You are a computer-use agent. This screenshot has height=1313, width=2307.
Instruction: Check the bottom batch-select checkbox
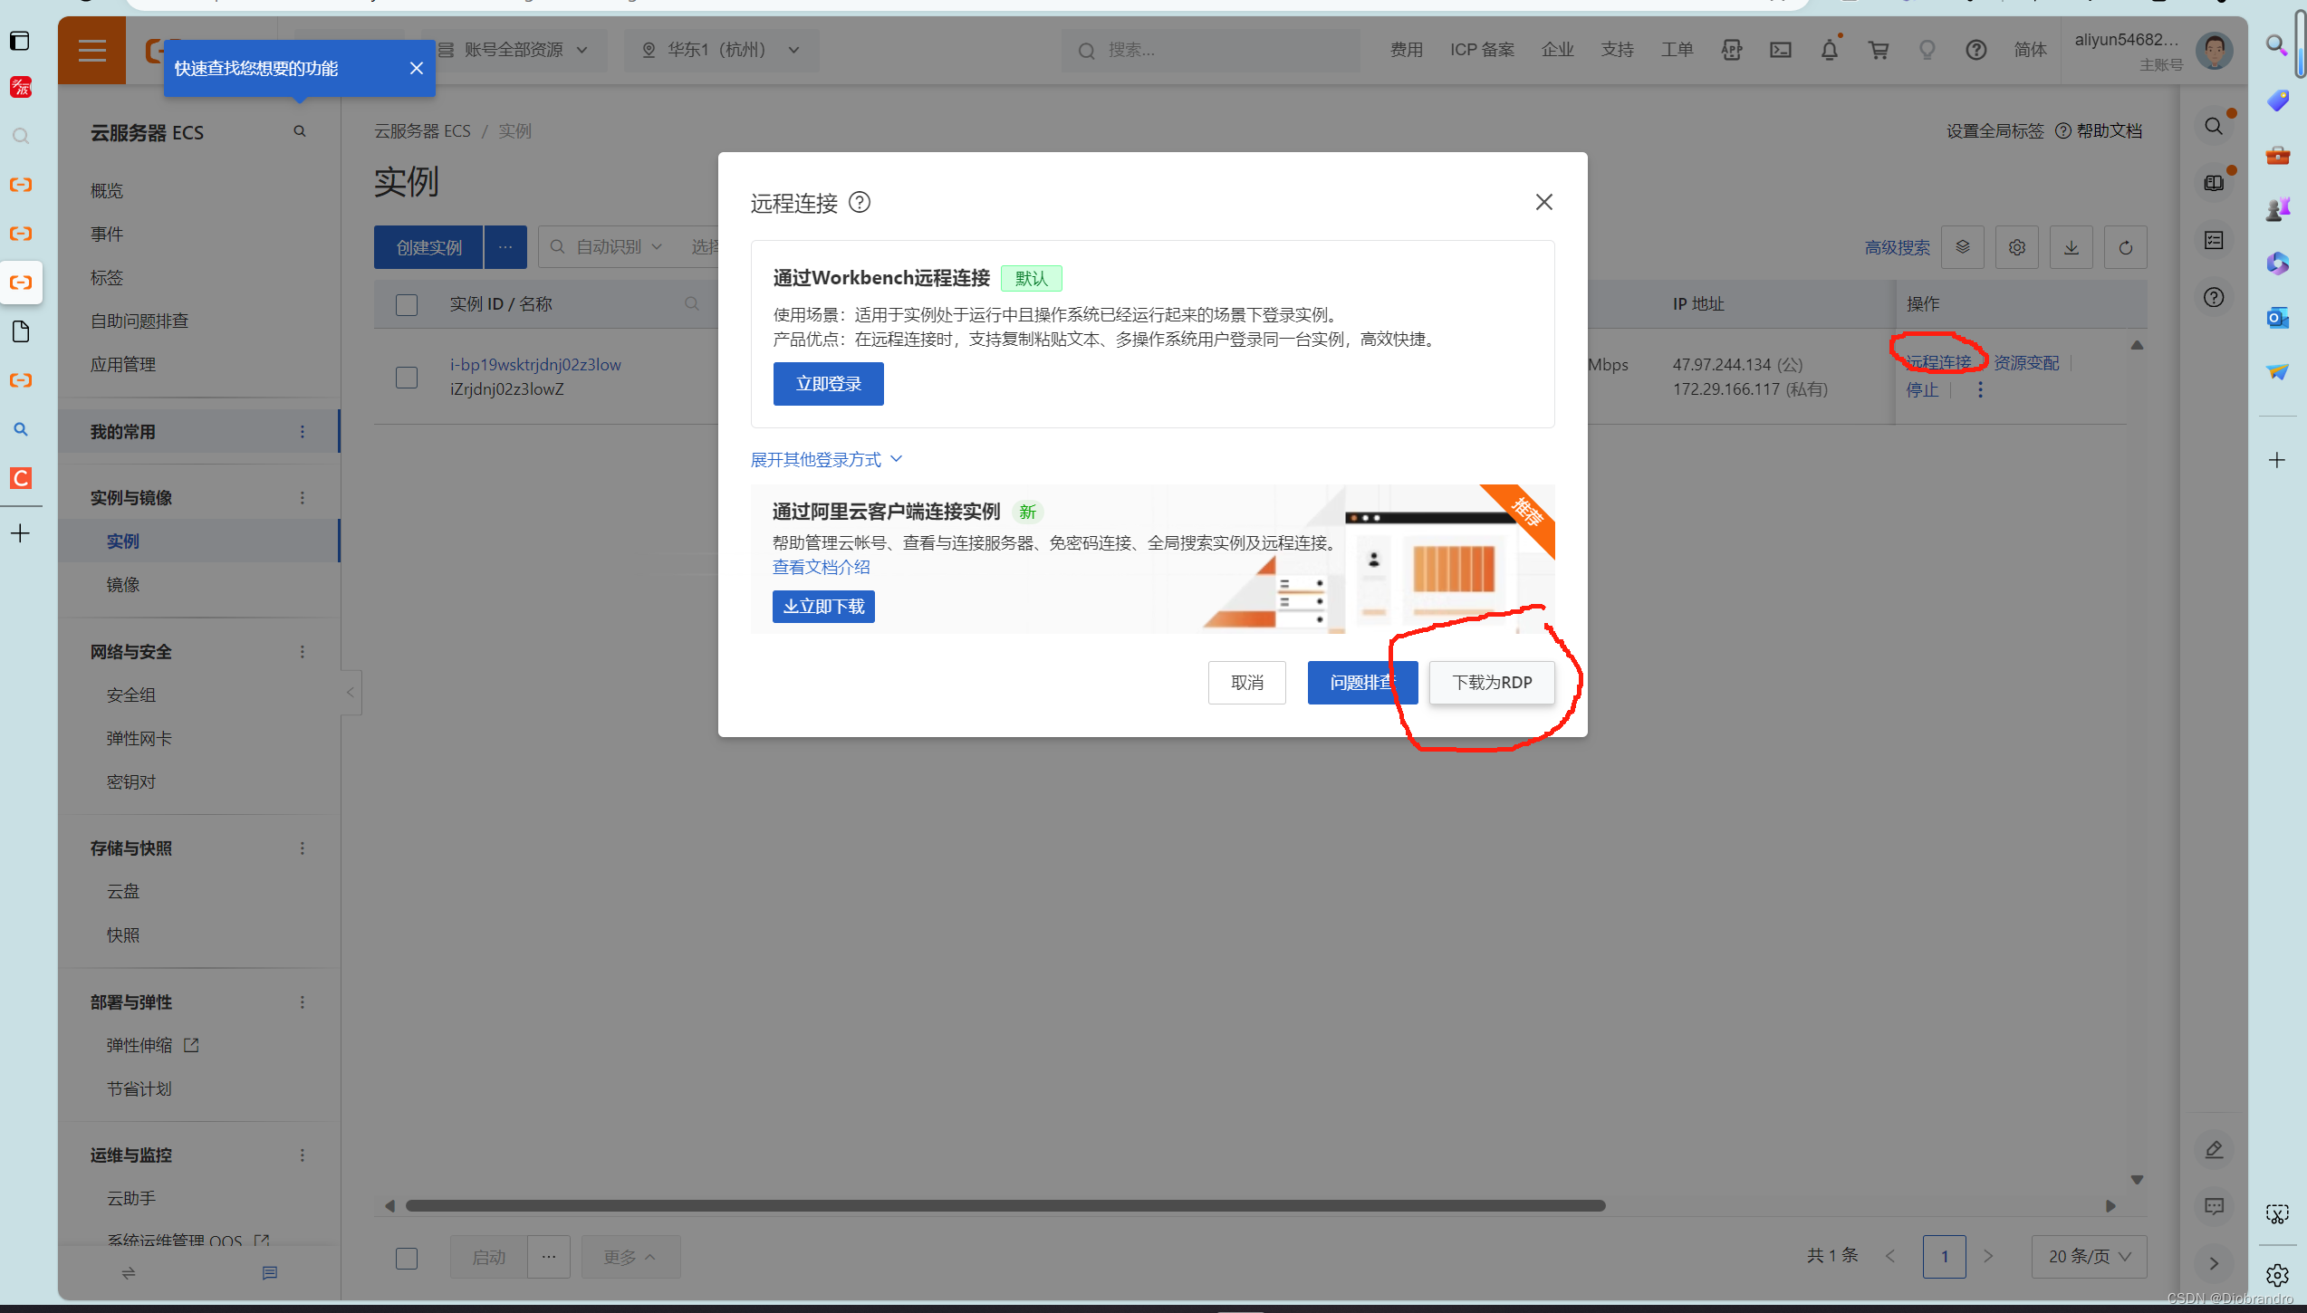point(407,1257)
